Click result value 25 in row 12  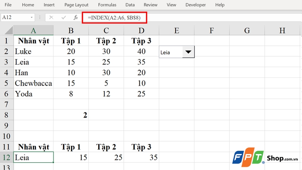(x=106, y=157)
